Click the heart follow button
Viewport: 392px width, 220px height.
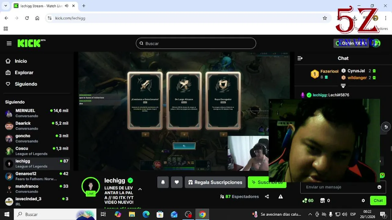[x=177, y=182]
